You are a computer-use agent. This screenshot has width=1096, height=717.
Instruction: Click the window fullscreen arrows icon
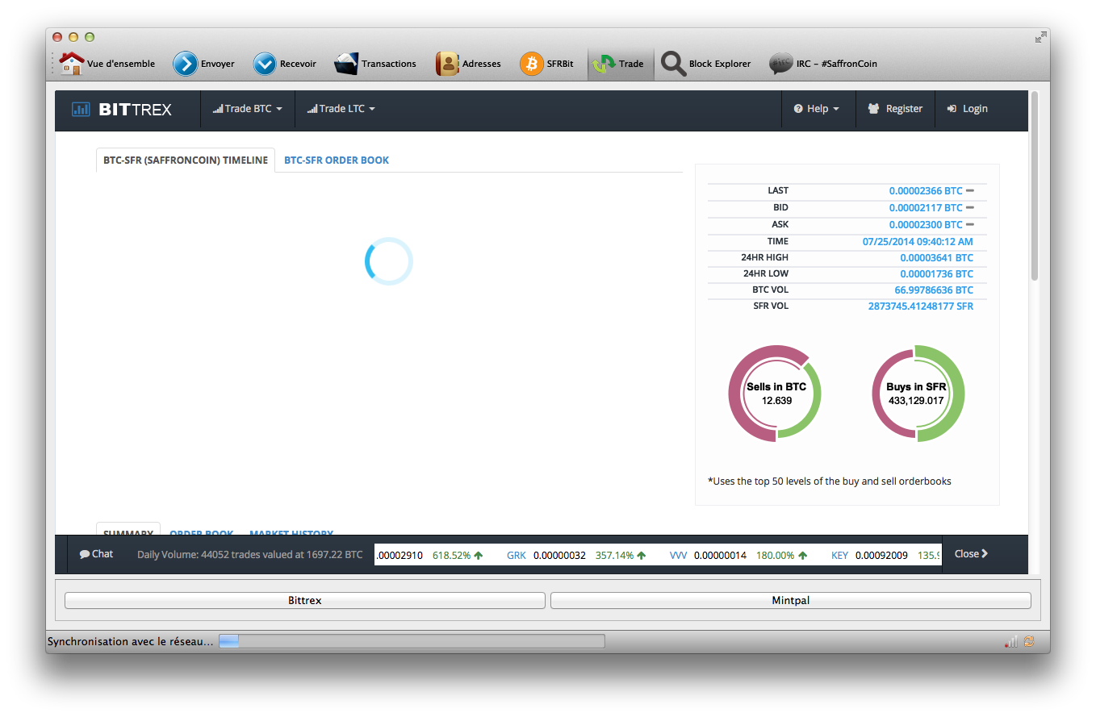click(x=1041, y=37)
